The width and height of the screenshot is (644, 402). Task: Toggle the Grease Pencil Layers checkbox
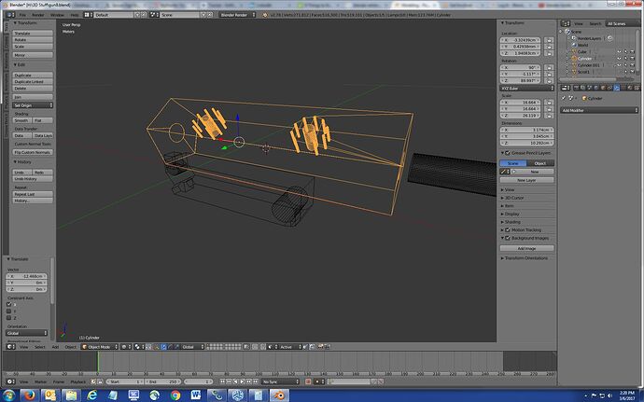508,153
